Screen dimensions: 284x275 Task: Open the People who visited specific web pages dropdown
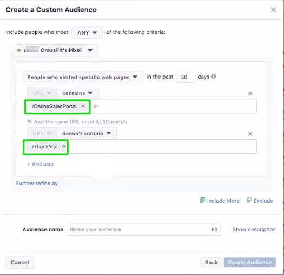[x=83, y=77]
